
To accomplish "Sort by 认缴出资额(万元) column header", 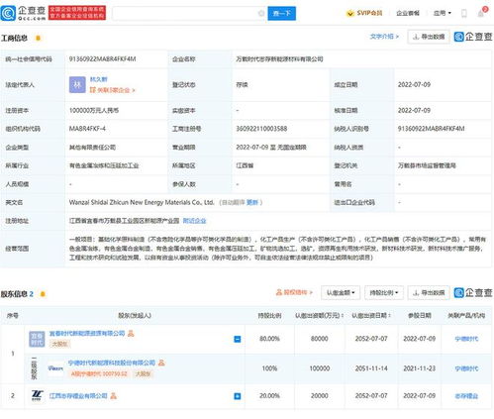I will 319,315.
